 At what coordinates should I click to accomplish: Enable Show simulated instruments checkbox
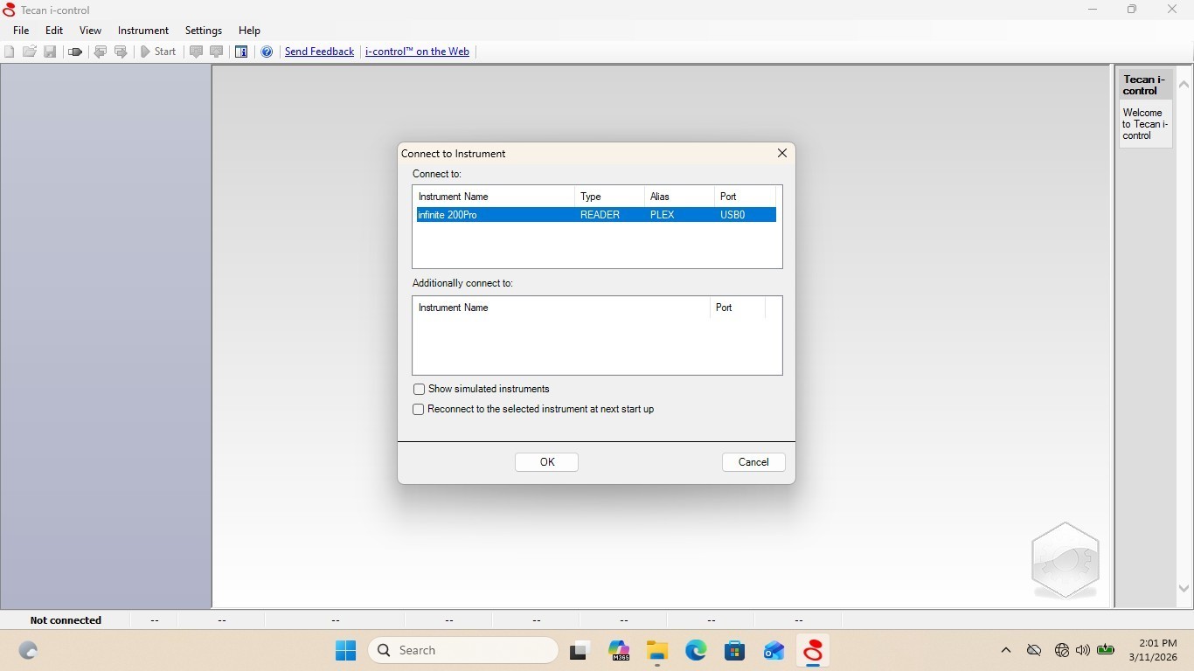tap(419, 389)
